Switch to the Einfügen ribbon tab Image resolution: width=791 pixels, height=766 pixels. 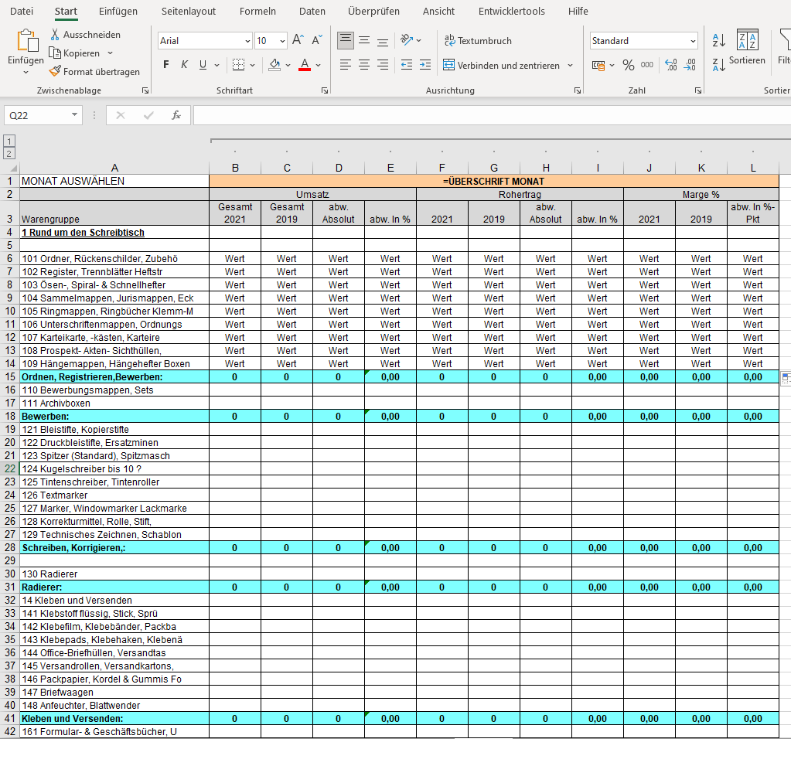pyautogui.click(x=118, y=11)
